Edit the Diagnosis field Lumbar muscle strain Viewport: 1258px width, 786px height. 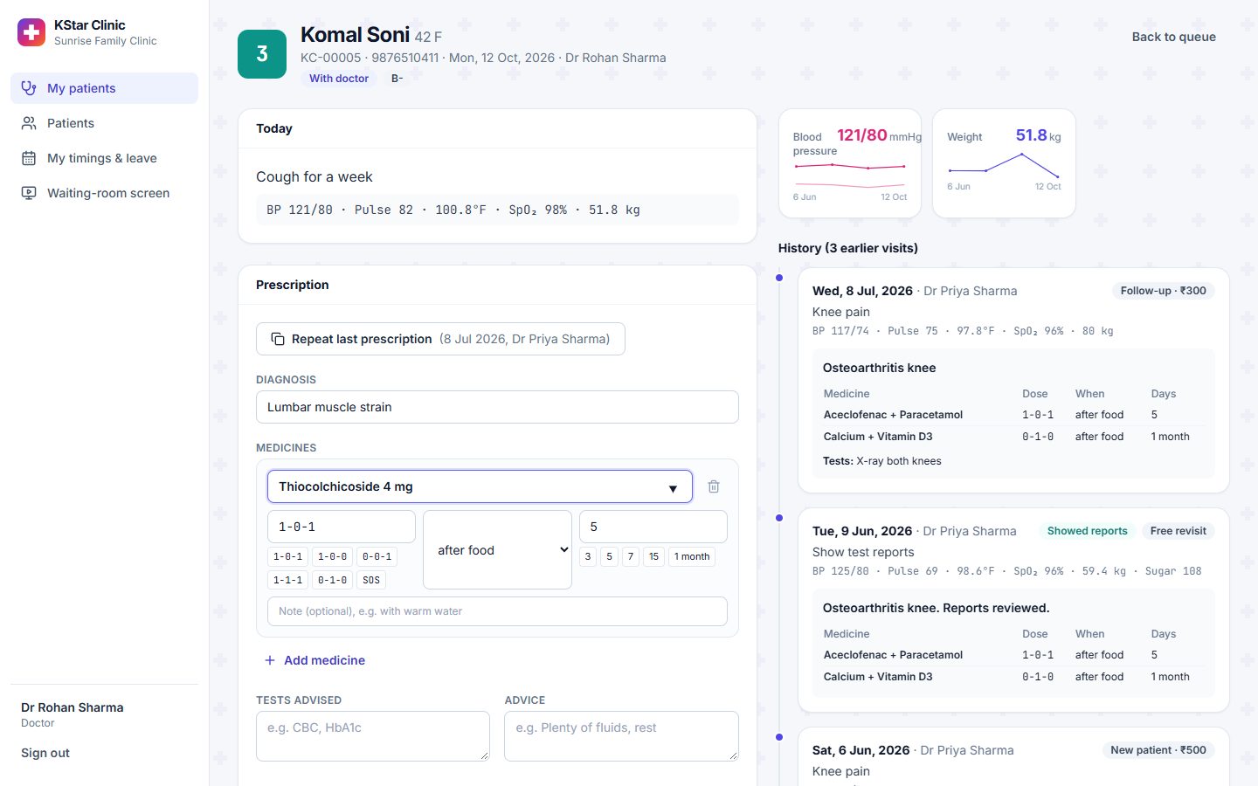click(497, 407)
